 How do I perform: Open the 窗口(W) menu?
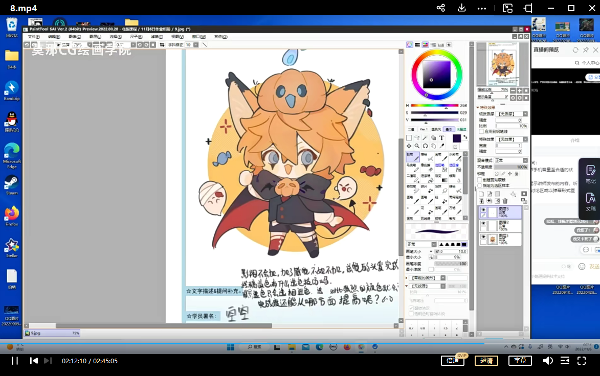click(199, 37)
